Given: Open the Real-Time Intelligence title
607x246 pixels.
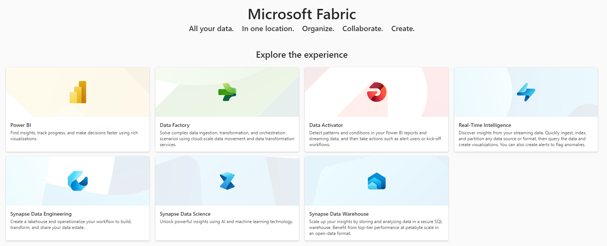Looking at the screenshot, I should [485, 125].
